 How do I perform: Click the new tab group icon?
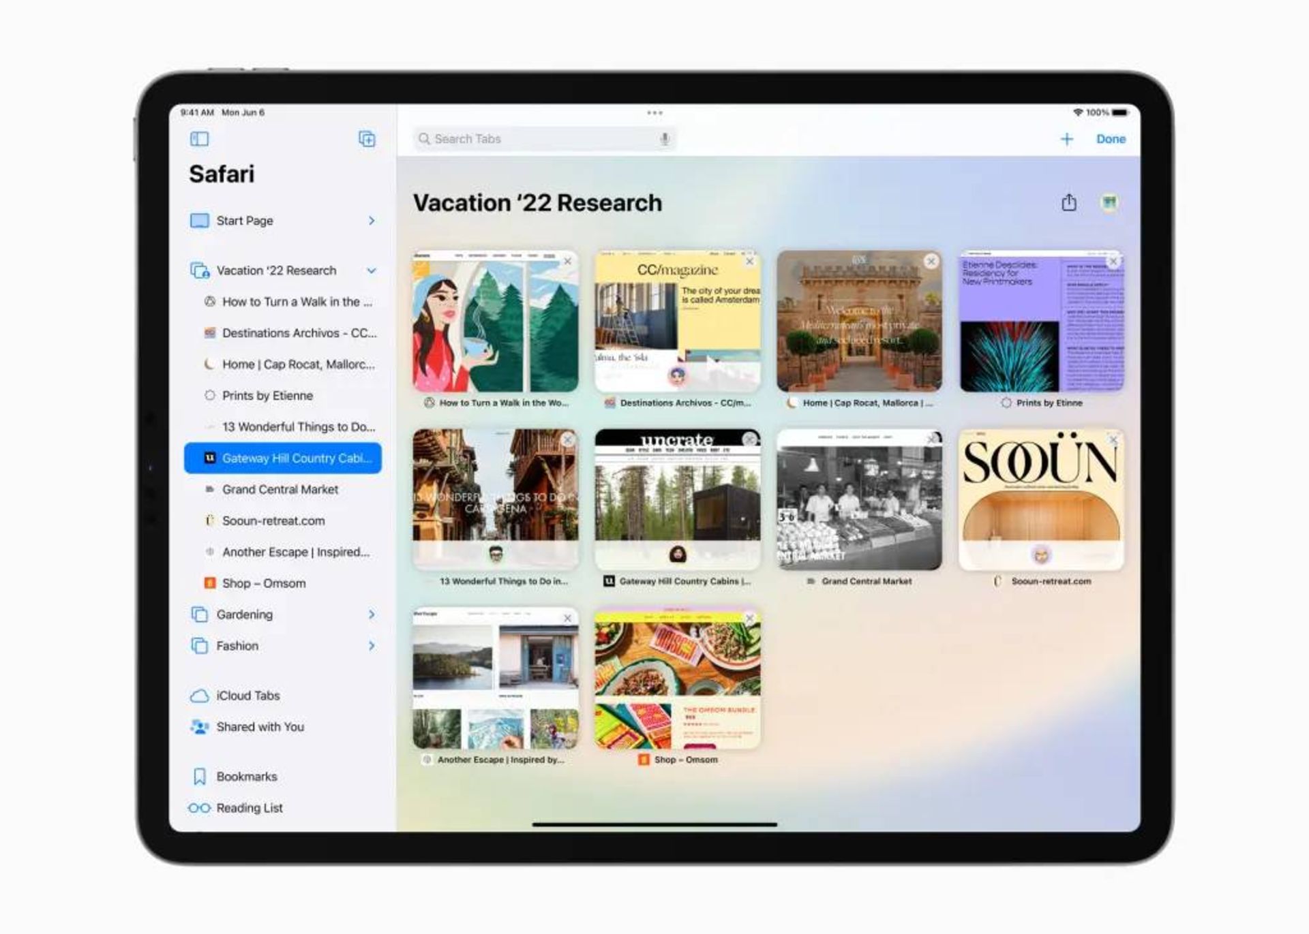click(366, 138)
